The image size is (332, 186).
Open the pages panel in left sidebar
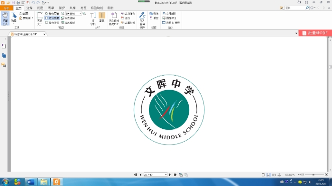pos(4,56)
